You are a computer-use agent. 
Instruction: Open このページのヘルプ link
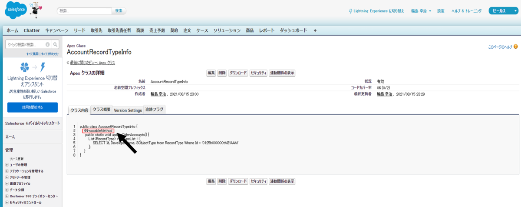(x=500, y=47)
